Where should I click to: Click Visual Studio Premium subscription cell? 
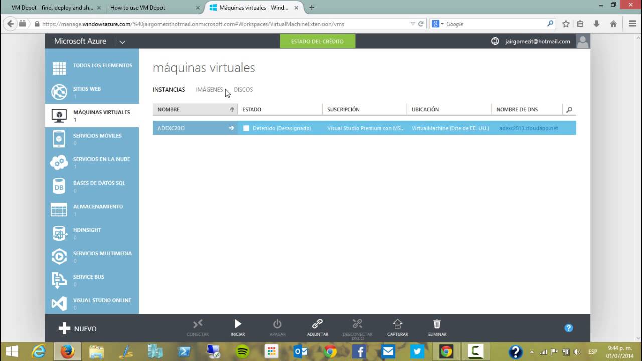click(365, 128)
